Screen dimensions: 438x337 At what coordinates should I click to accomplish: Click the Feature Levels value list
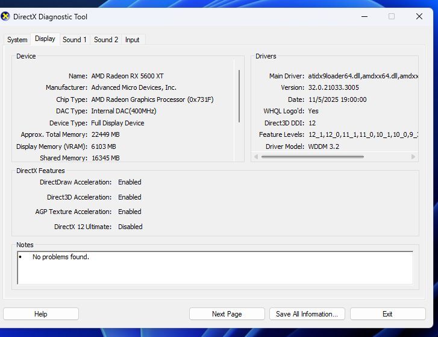[x=363, y=134]
